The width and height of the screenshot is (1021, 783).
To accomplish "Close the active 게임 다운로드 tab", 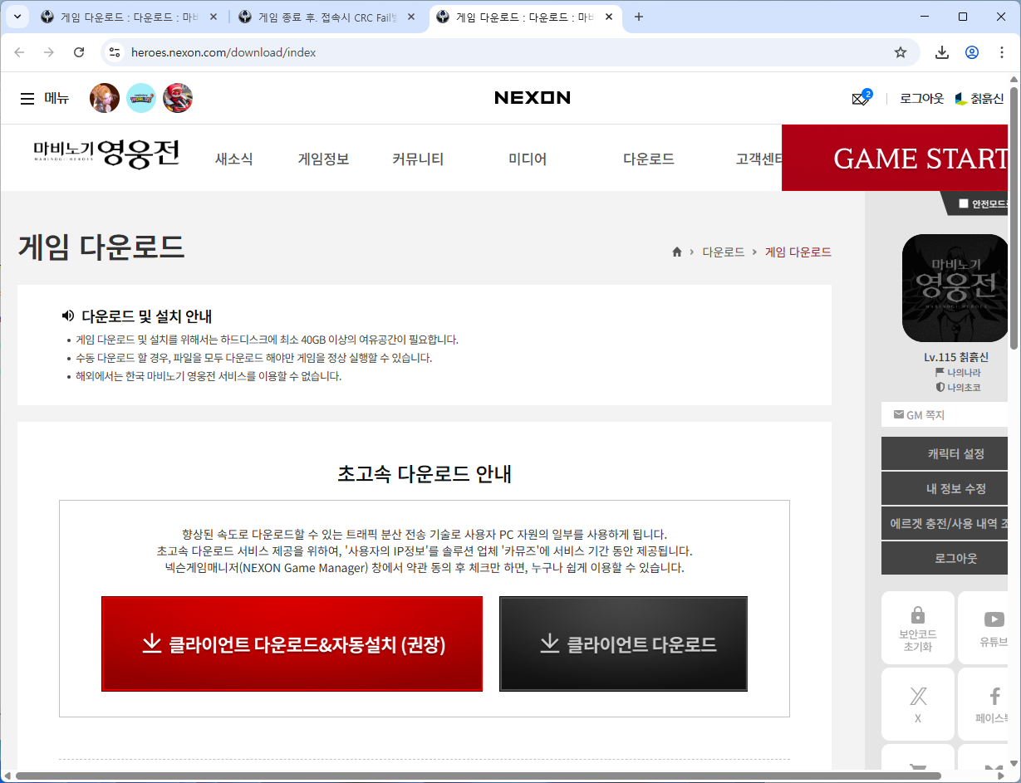I will coord(610,17).
